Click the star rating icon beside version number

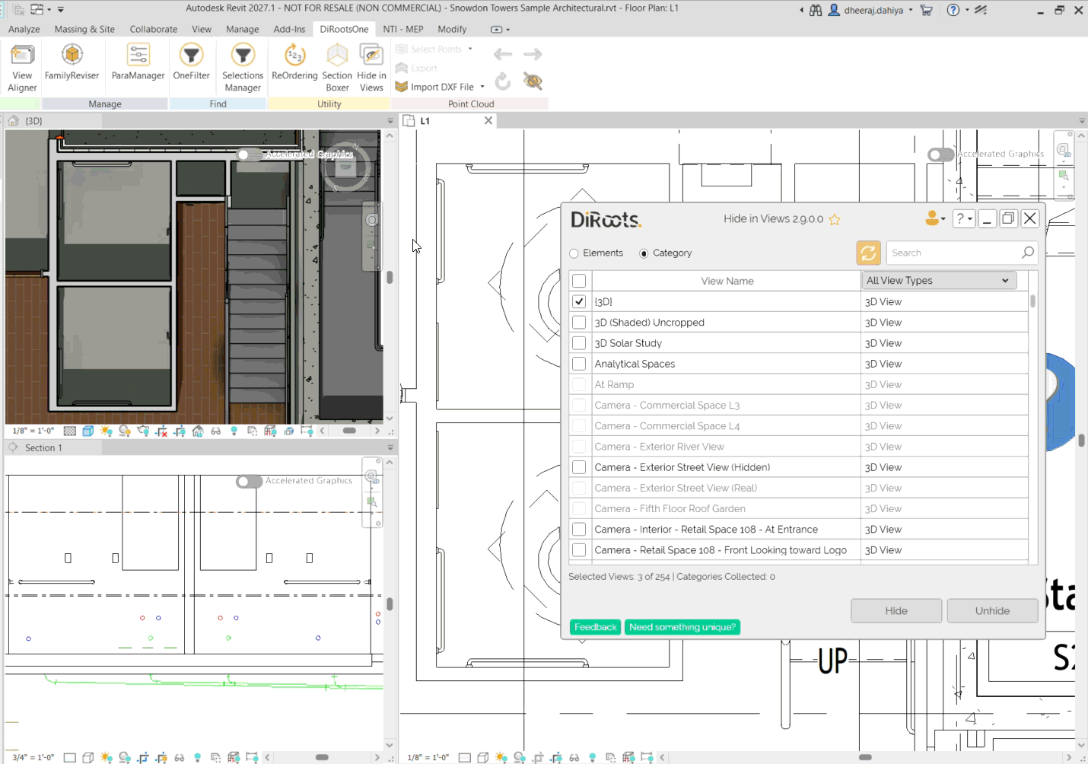835,219
